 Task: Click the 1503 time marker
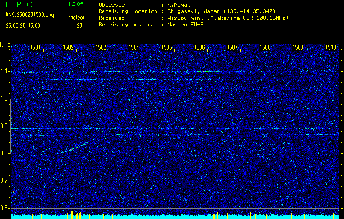pyautogui.click(x=101, y=47)
